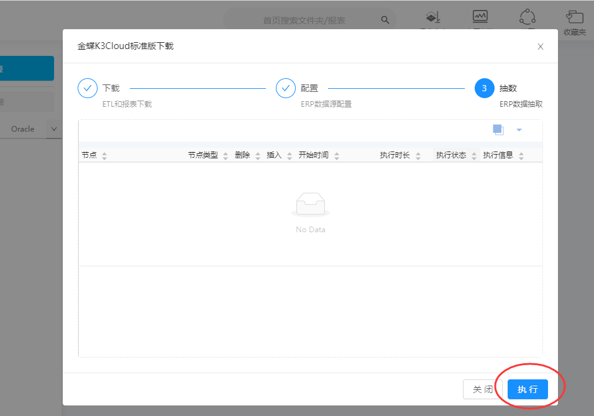Sort by 开始时间 column arrows

point(337,156)
